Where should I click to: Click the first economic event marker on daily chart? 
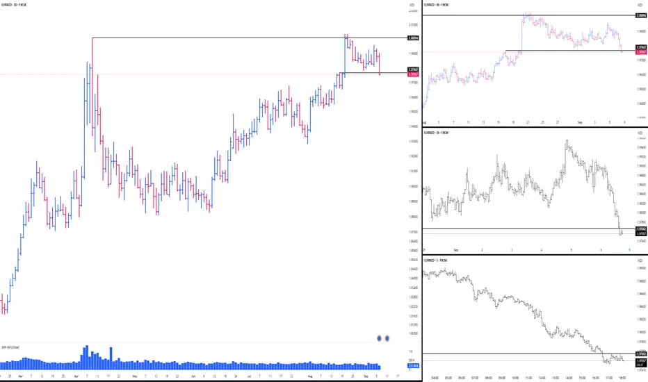point(379,338)
